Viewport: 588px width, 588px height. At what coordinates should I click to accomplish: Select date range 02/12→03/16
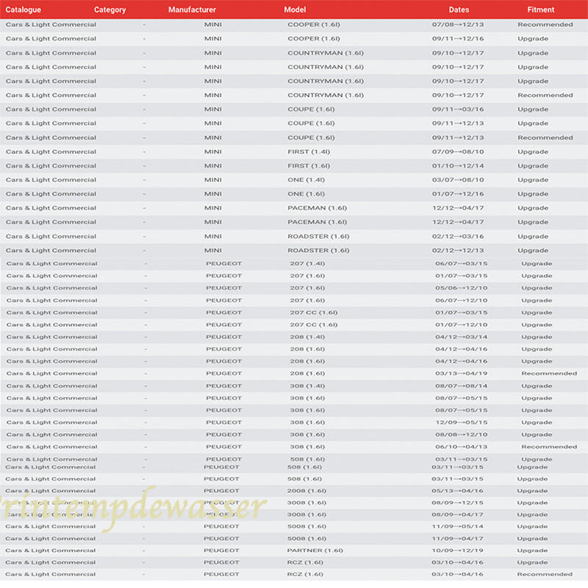tap(458, 237)
